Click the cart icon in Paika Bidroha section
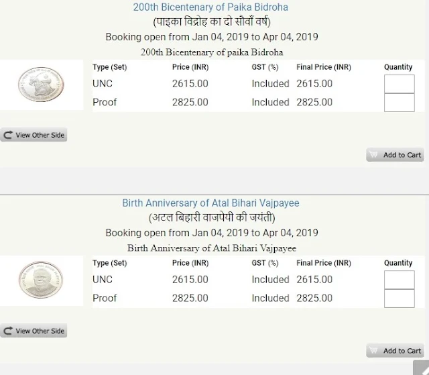Image resolution: width=429 pixels, height=375 pixels. pos(374,155)
